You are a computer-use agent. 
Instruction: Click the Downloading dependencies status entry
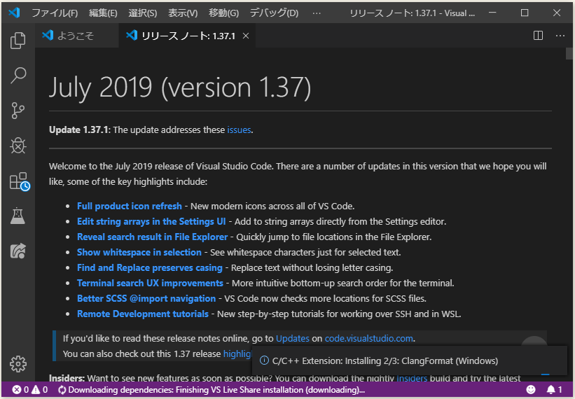point(212,389)
